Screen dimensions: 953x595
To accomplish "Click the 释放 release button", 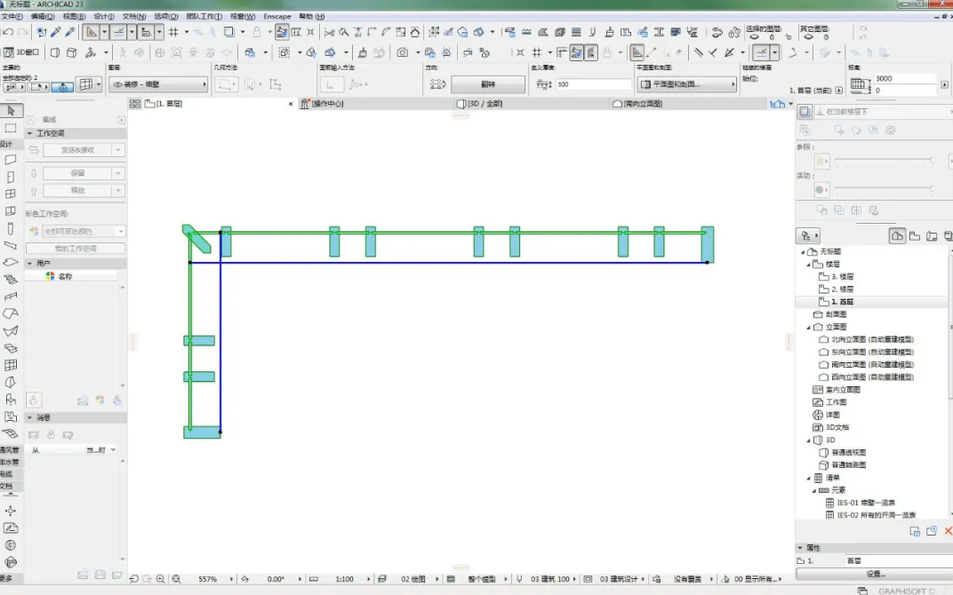I will 77,190.
